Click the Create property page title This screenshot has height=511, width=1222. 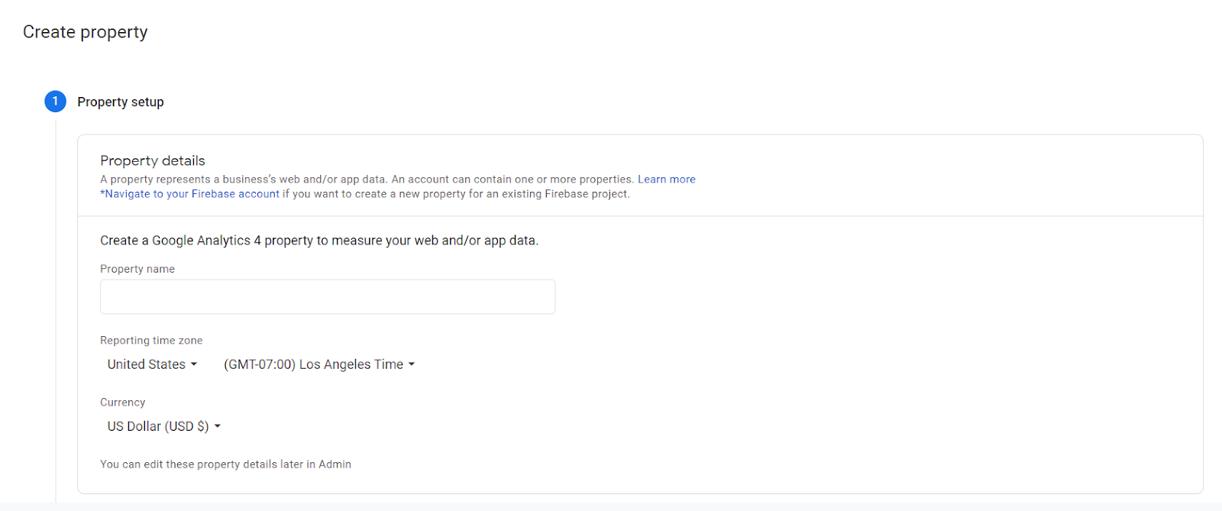86,32
